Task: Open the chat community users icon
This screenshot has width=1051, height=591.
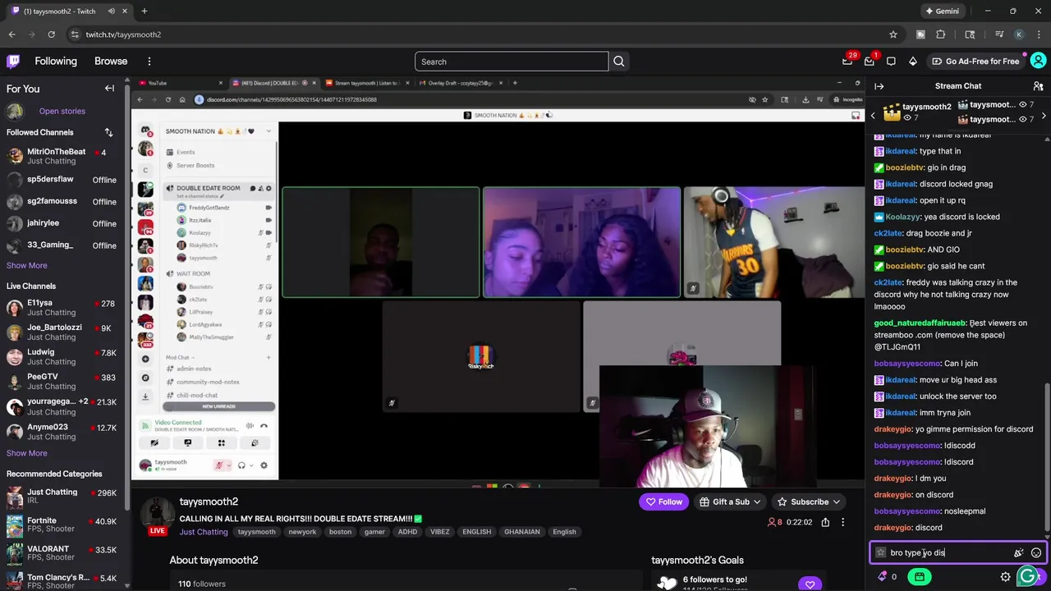Action: tap(1038, 86)
